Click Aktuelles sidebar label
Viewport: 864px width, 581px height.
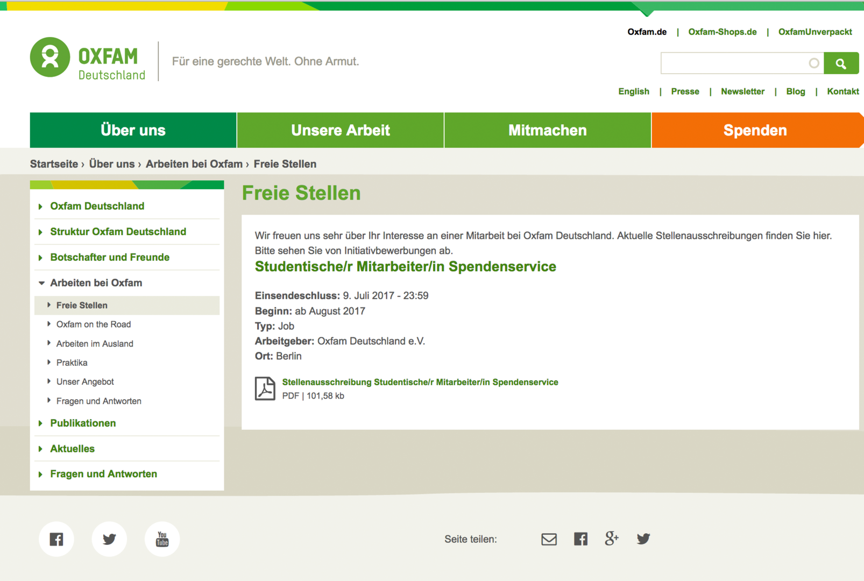pos(72,449)
